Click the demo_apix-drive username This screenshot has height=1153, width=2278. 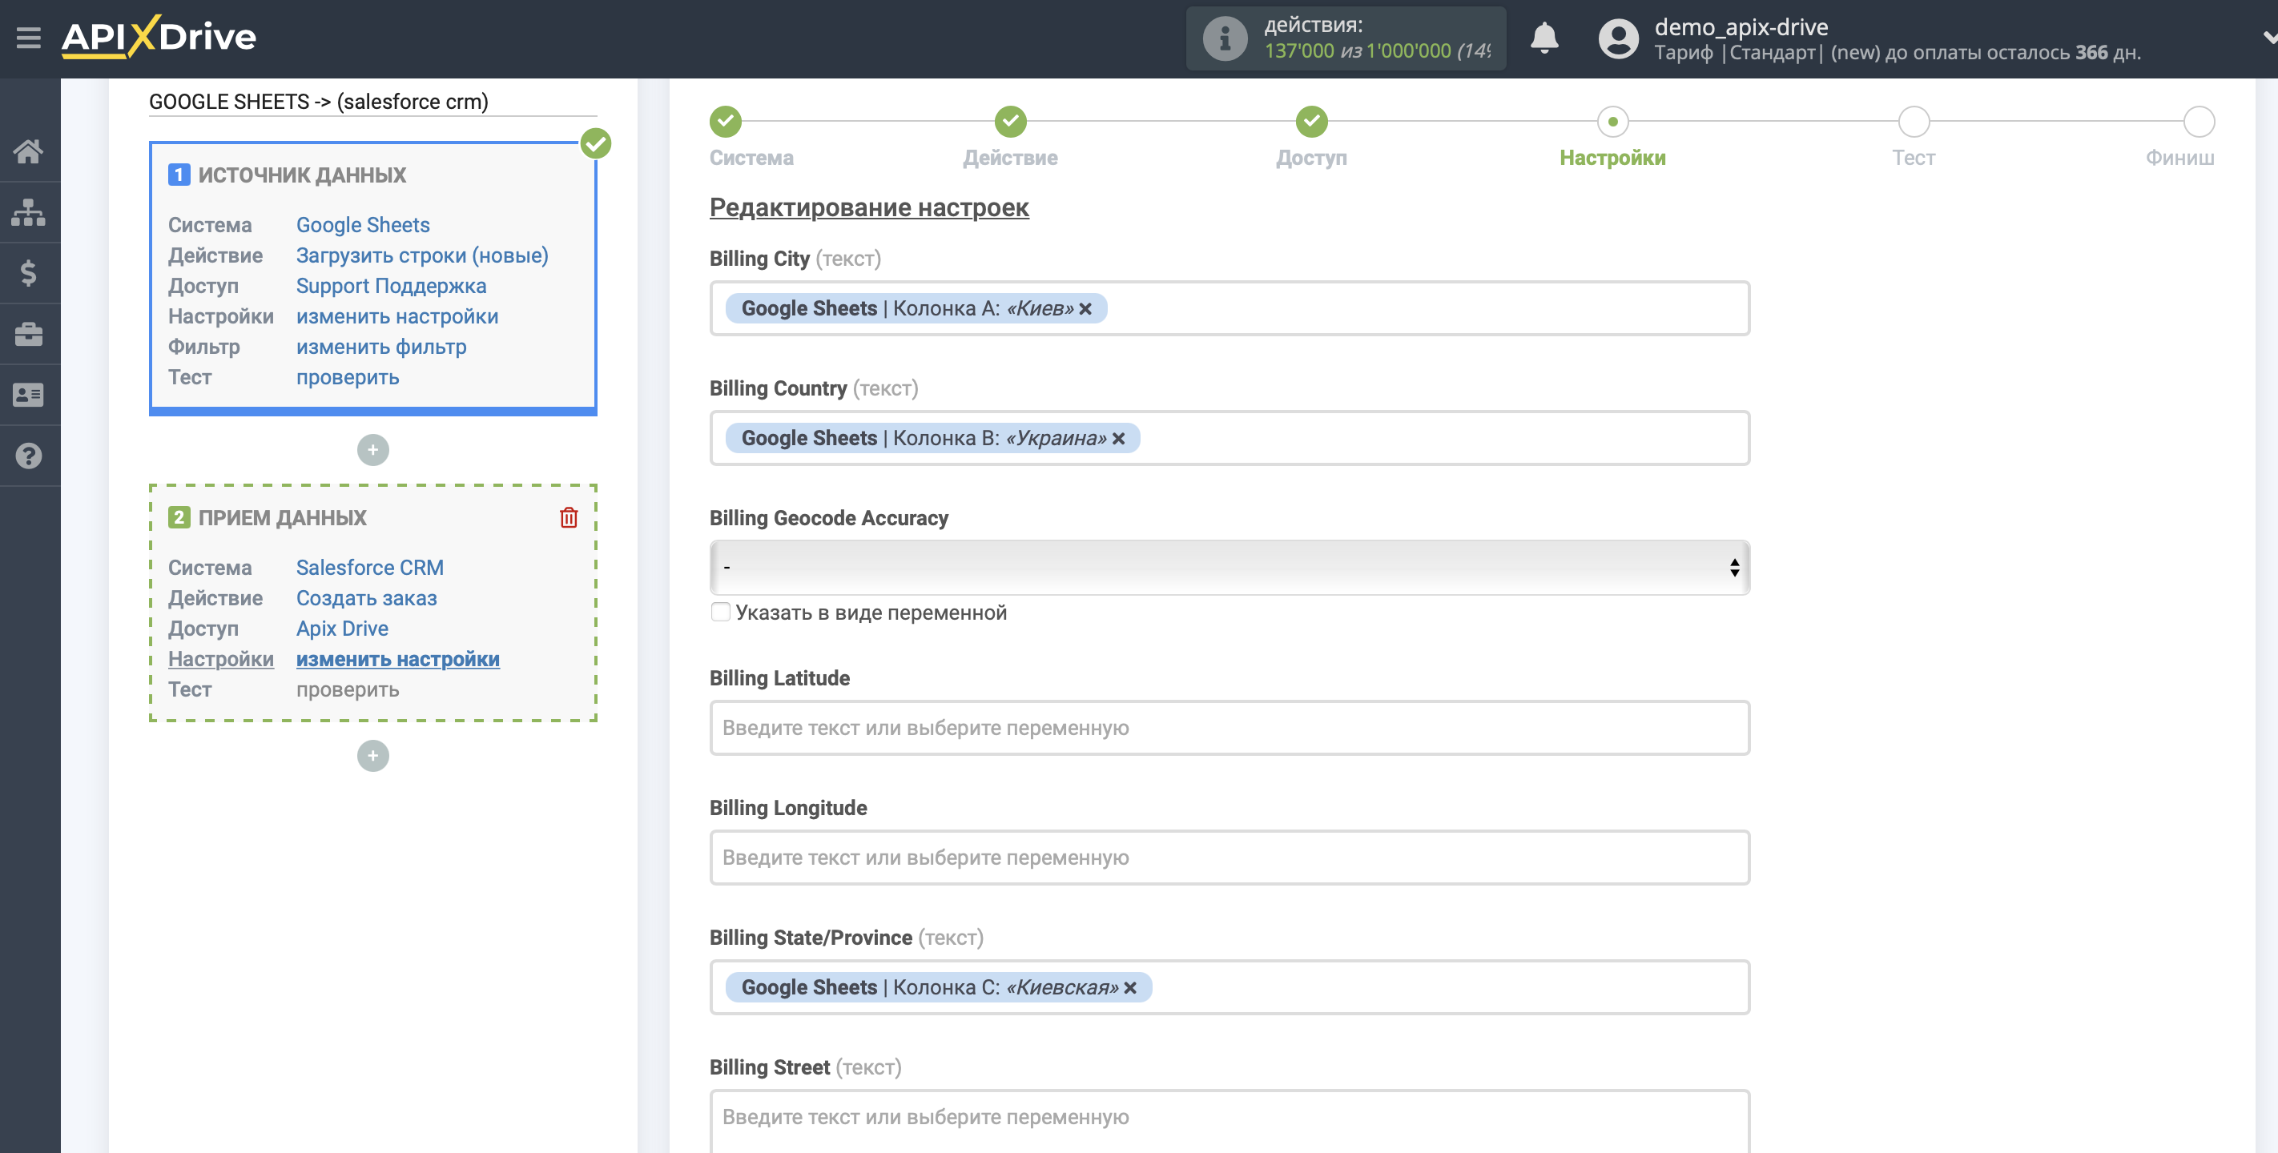pos(1741,26)
